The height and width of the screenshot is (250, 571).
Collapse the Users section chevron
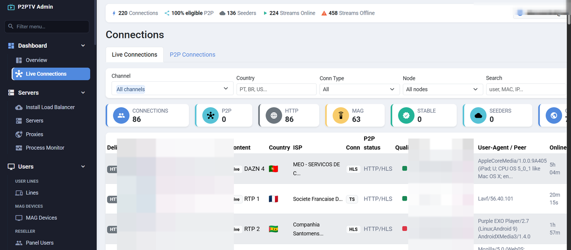click(83, 167)
